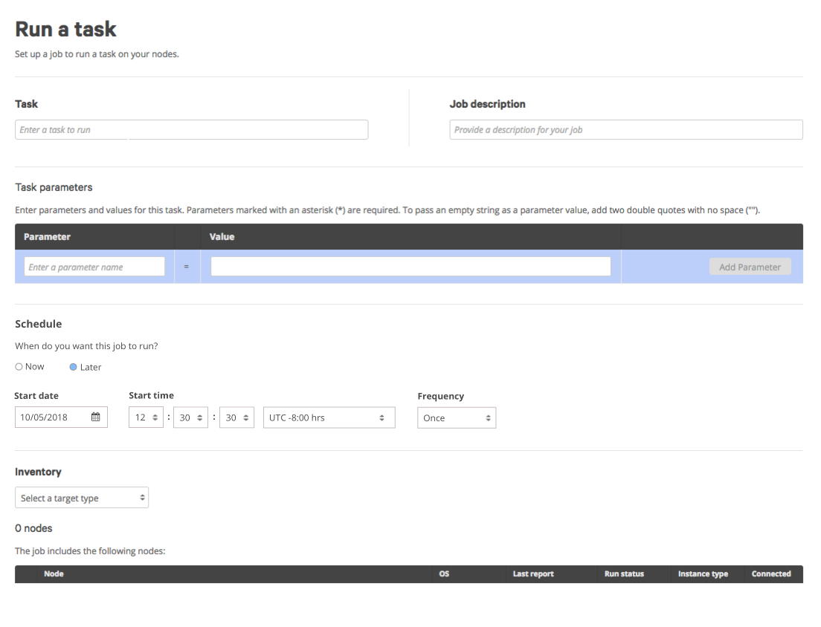The height and width of the screenshot is (627, 821).
Task: Click the Inventory section heading
Action: click(38, 472)
